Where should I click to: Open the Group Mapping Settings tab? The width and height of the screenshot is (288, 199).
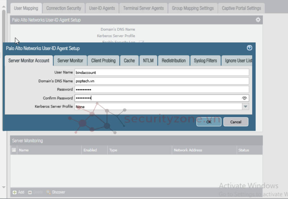(193, 8)
